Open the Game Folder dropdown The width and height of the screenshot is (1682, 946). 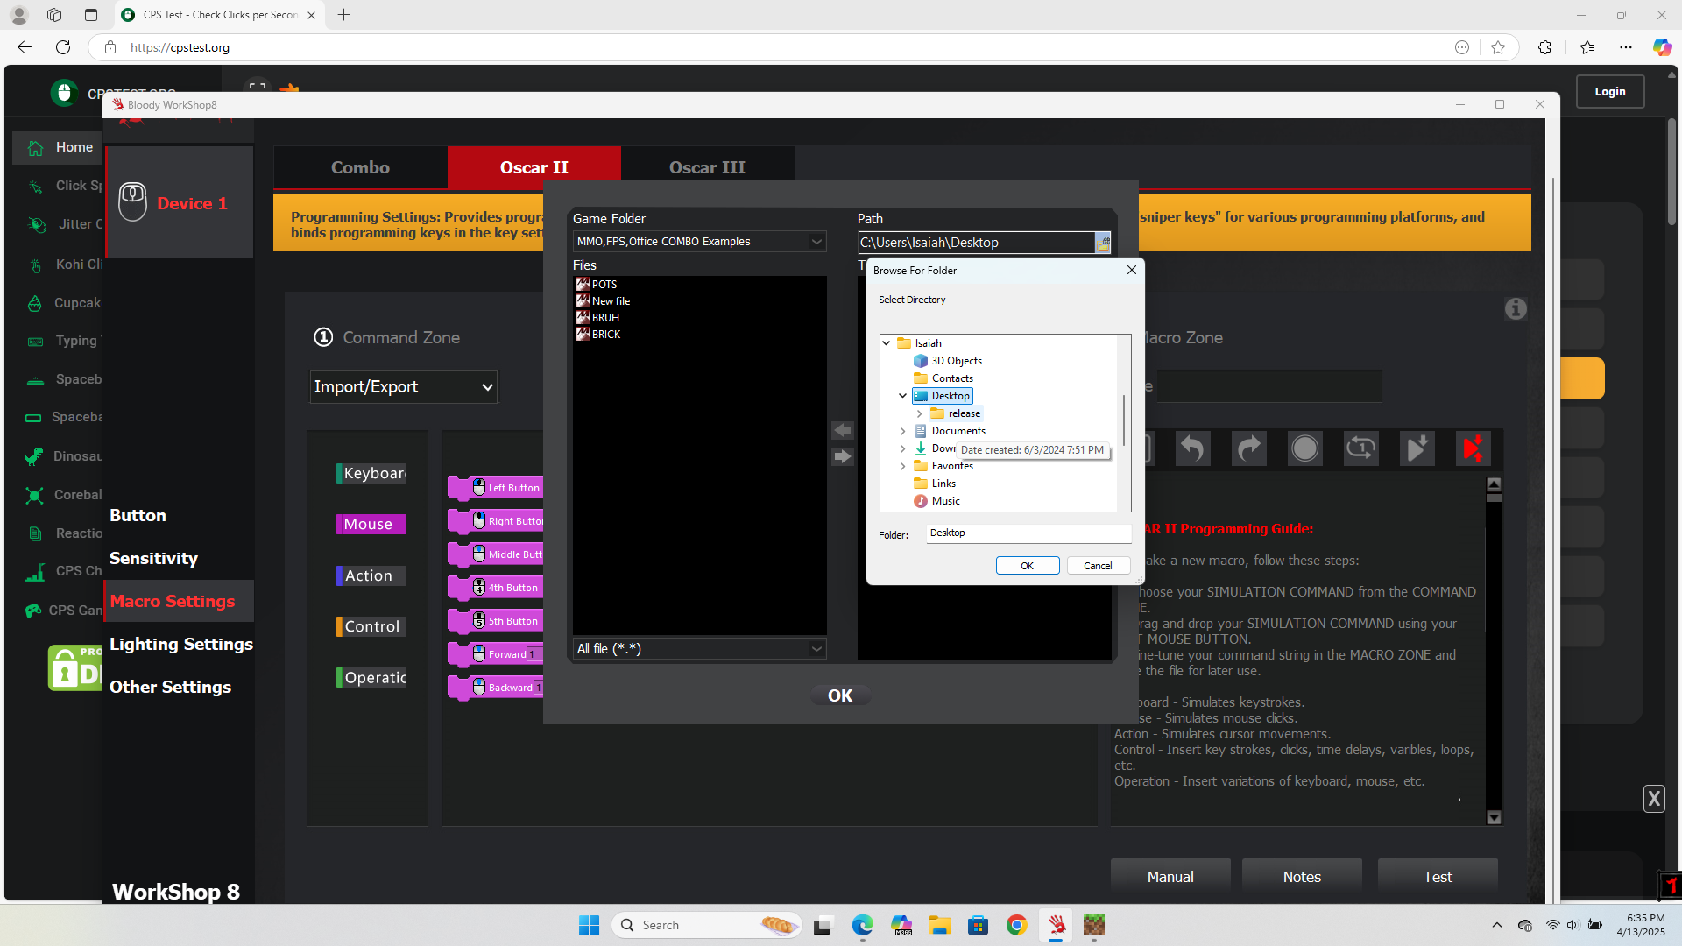point(816,242)
